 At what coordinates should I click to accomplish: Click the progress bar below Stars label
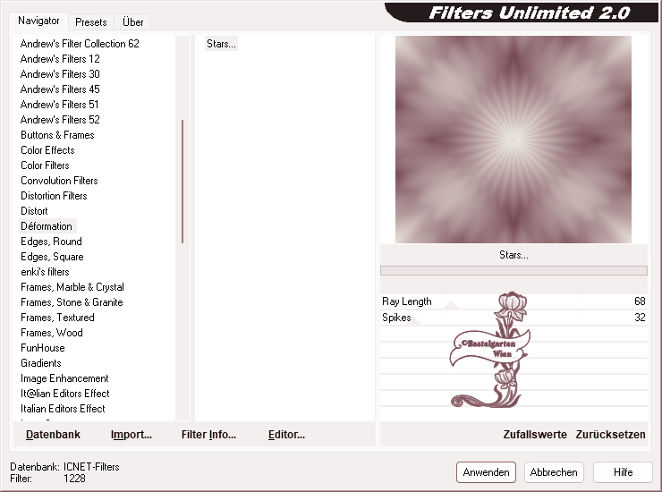(513, 270)
